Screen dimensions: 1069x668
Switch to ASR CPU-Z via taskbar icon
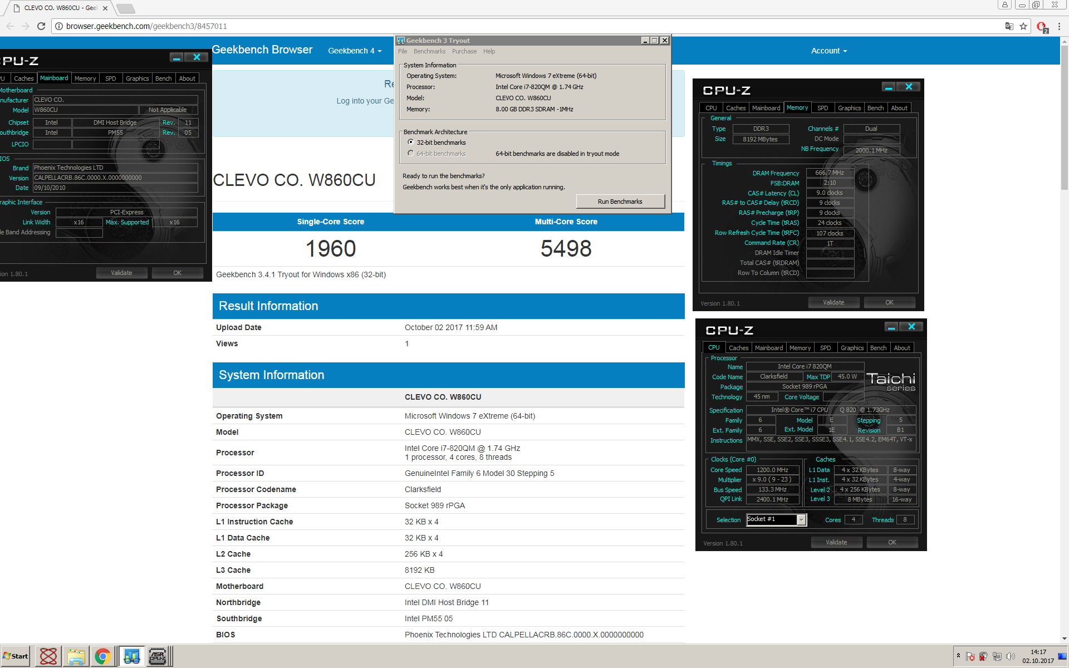(158, 656)
